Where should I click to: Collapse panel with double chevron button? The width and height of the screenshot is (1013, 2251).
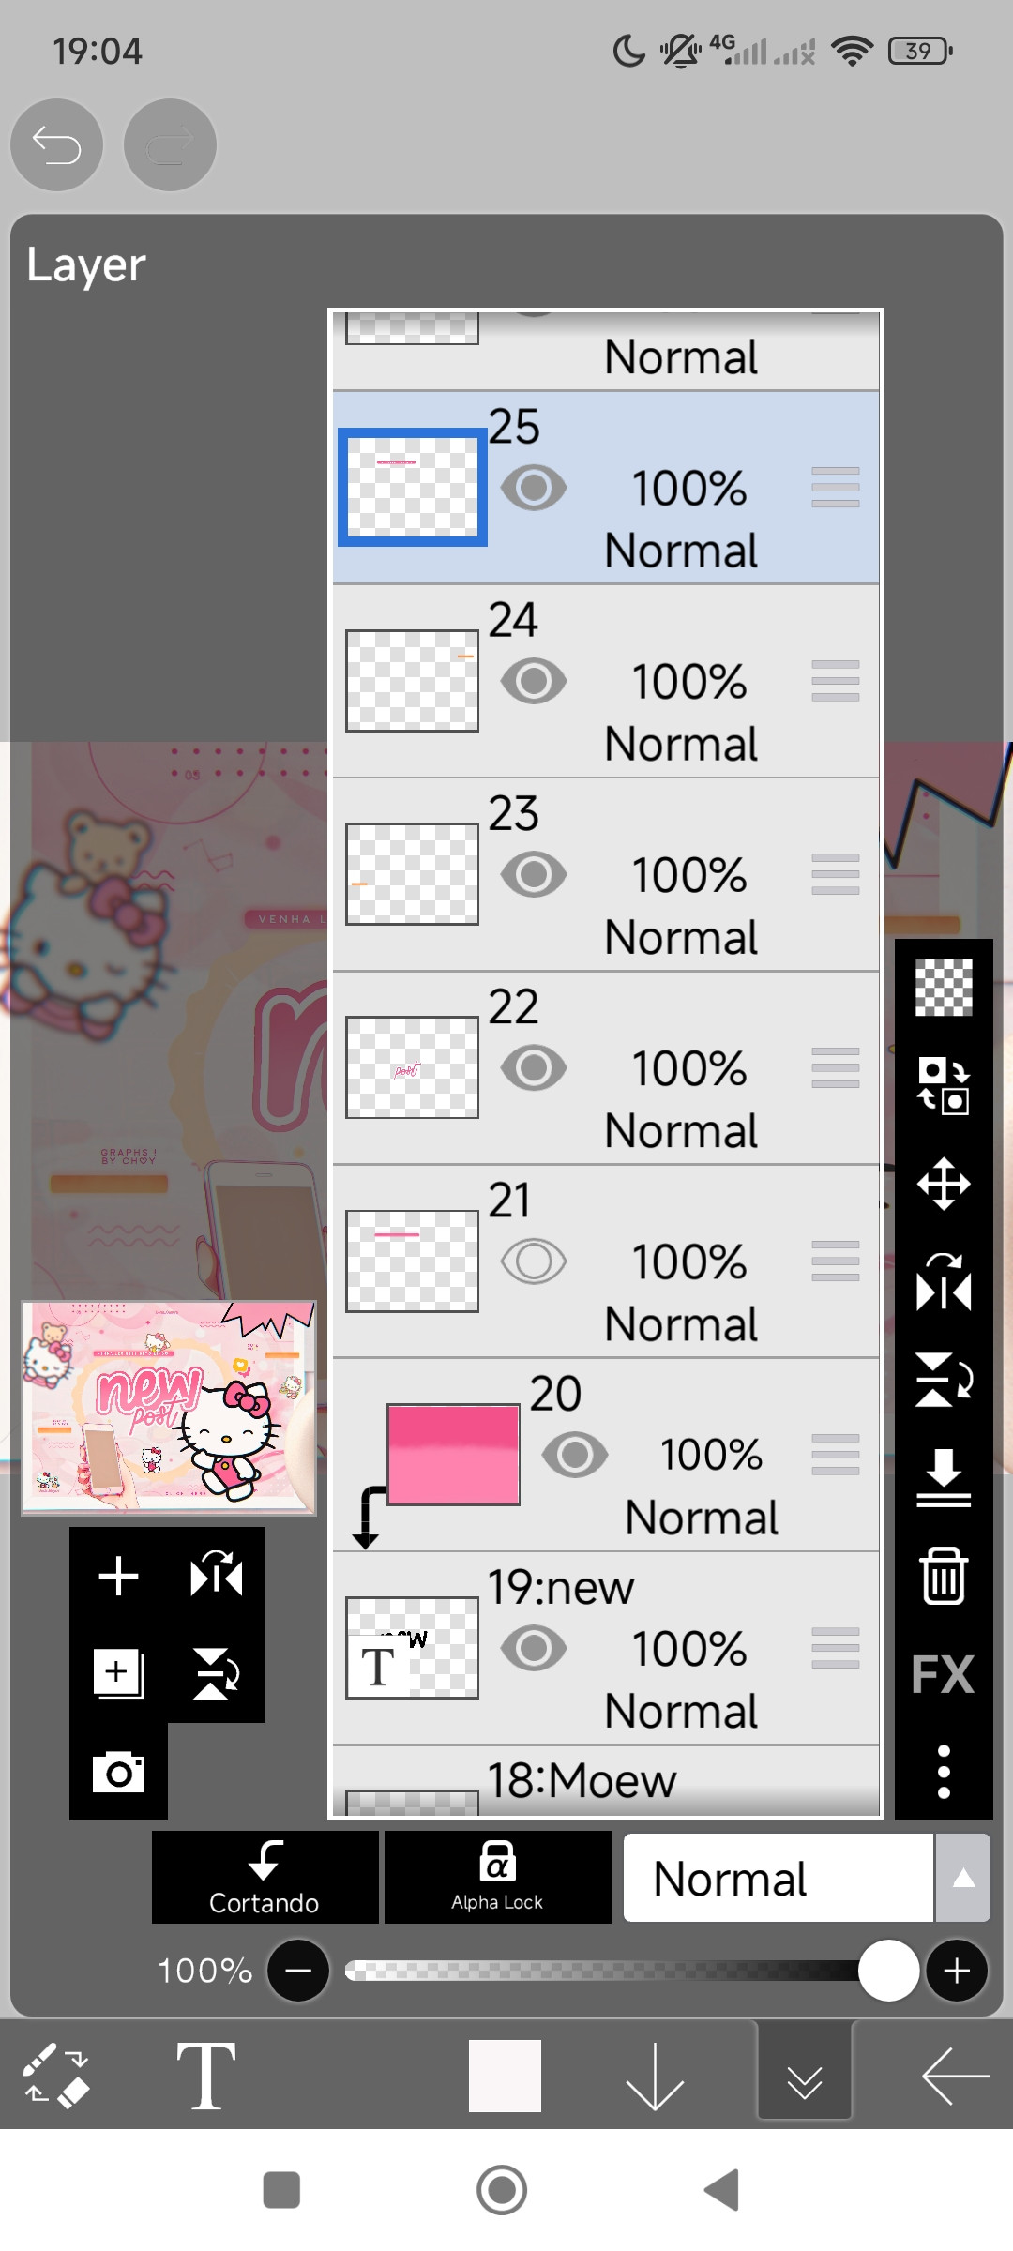pyautogui.click(x=804, y=2077)
